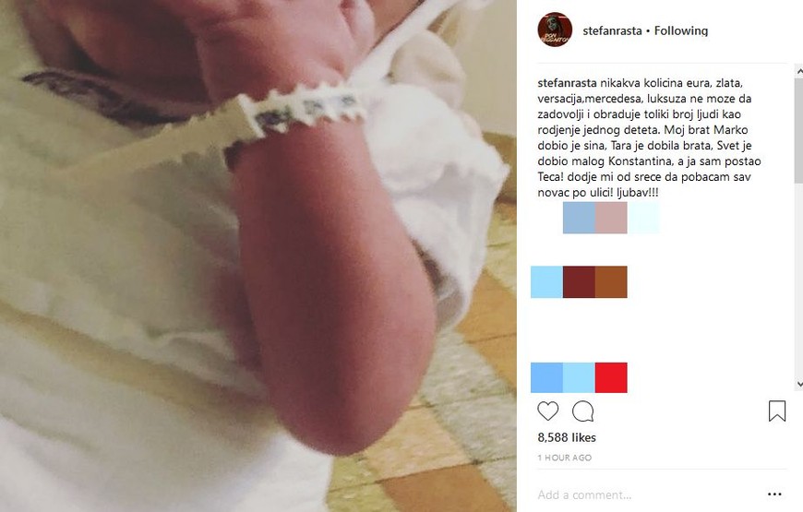Toggle the Following status next to stefanrasta
803x512 pixels.
click(681, 30)
